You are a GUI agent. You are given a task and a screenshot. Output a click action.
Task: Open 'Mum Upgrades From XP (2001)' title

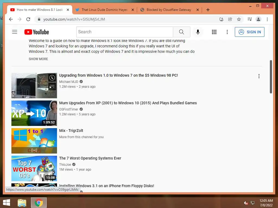pyautogui.click(x=128, y=103)
